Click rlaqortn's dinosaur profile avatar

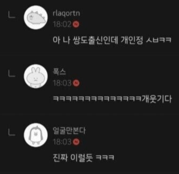pos(36,17)
